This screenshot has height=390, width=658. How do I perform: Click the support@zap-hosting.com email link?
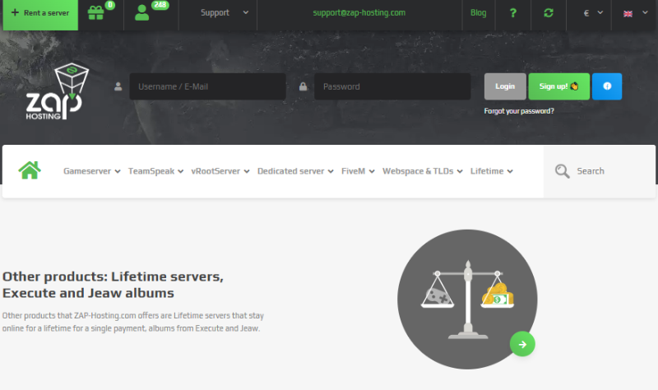(x=359, y=12)
